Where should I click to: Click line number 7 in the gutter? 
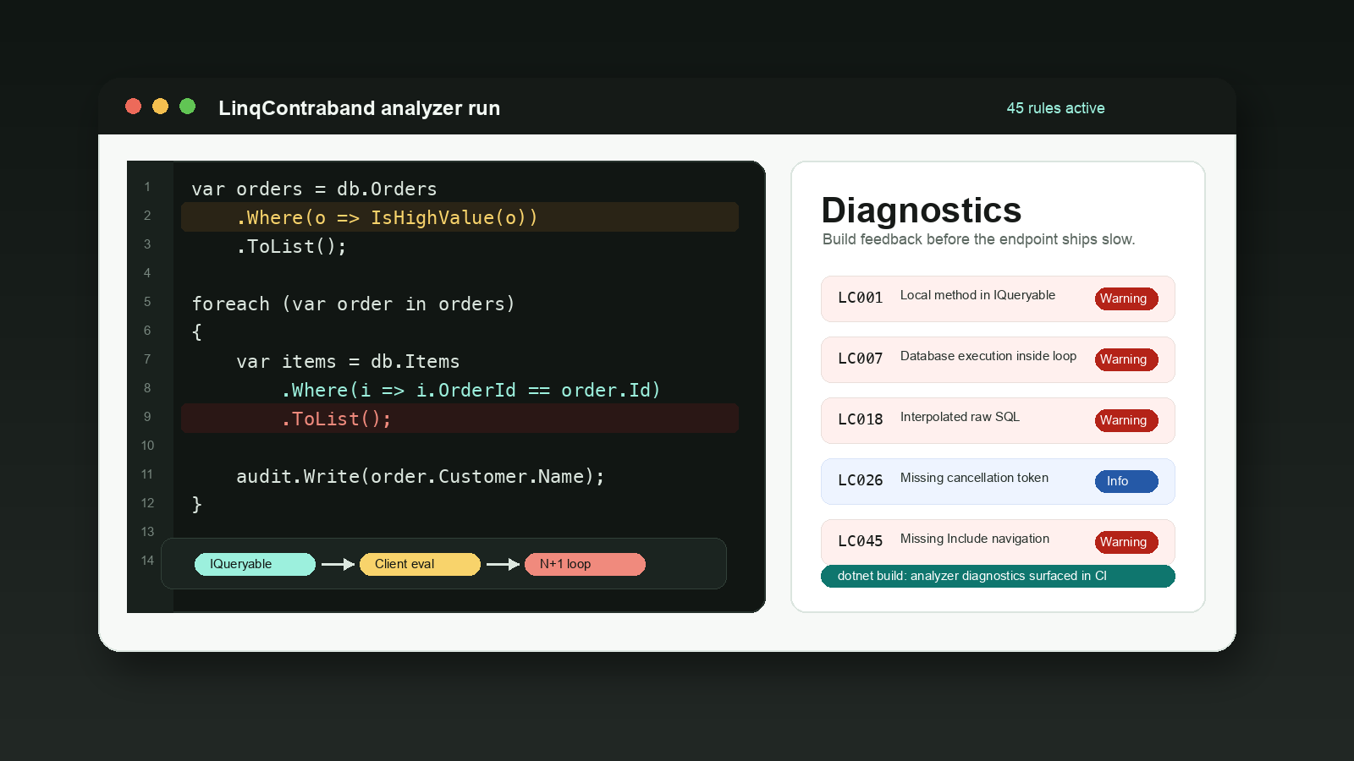coord(147,359)
